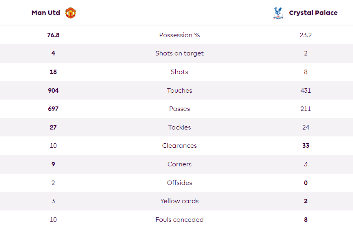Select the Possession % stat label

179,35
